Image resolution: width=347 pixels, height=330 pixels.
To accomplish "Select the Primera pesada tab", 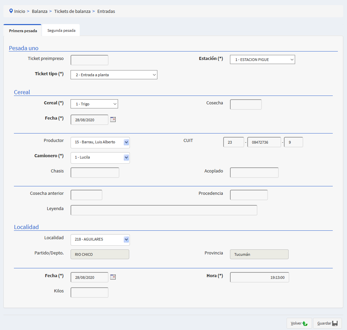I will coord(23,31).
